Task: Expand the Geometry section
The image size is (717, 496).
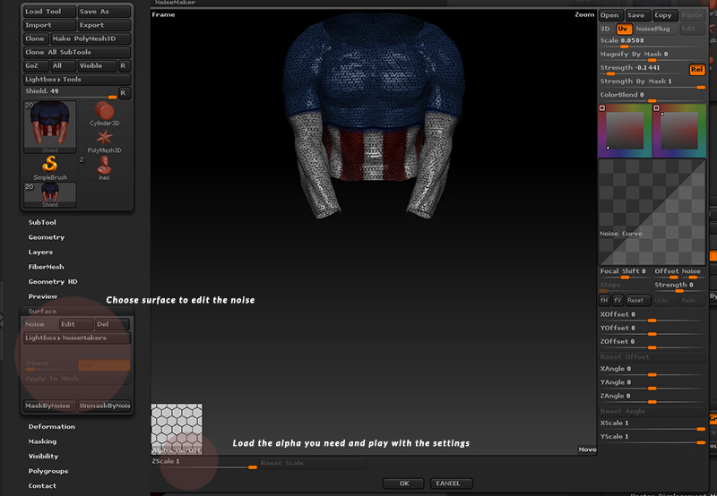Action: point(47,237)
